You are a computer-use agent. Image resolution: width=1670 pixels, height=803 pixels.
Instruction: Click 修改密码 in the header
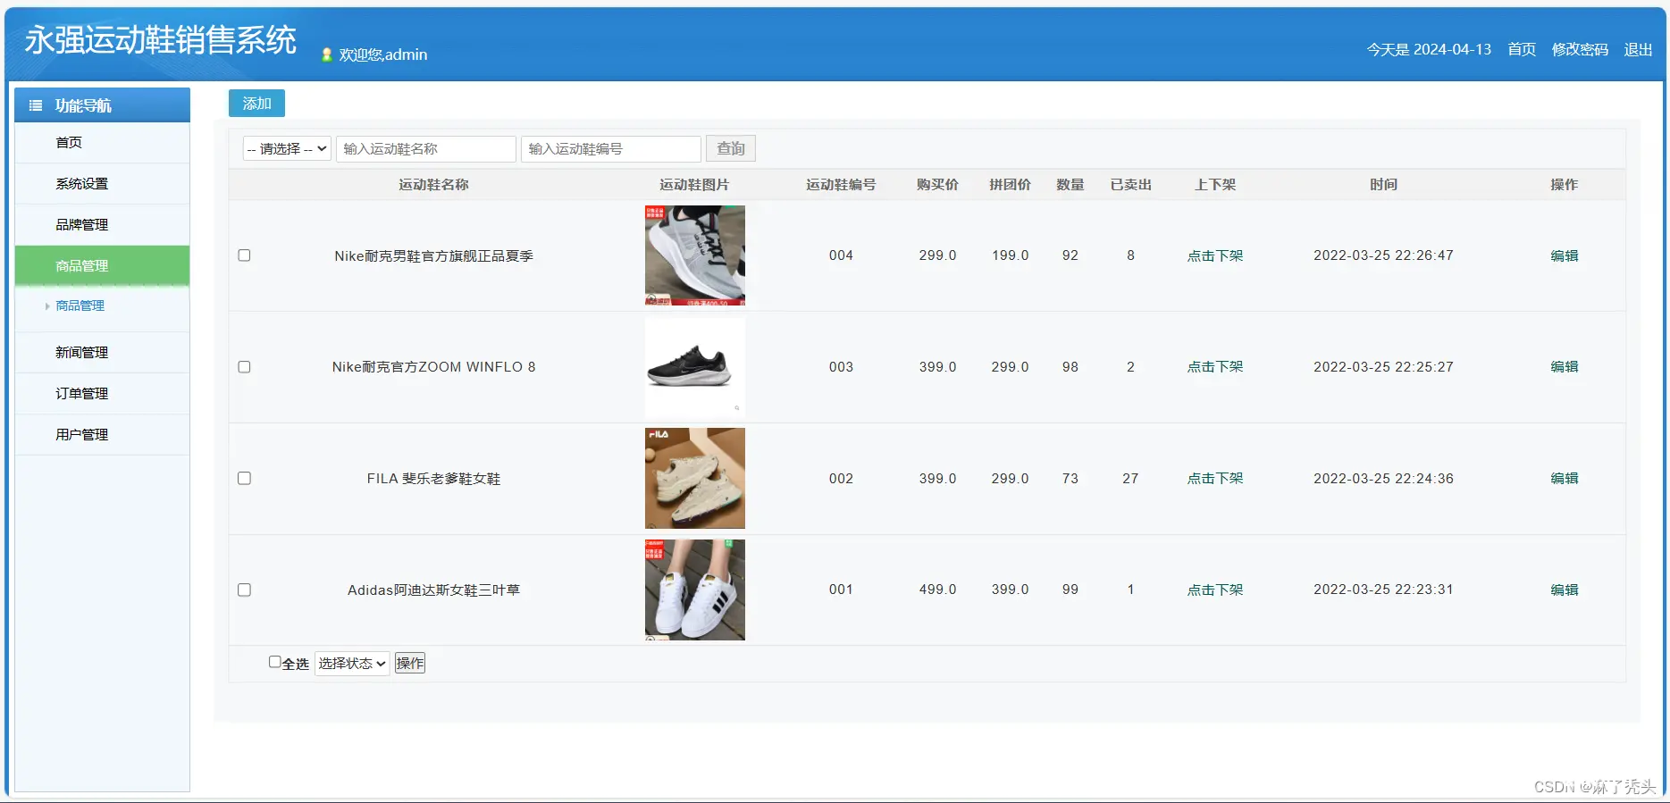click(x=1580, y=50)
